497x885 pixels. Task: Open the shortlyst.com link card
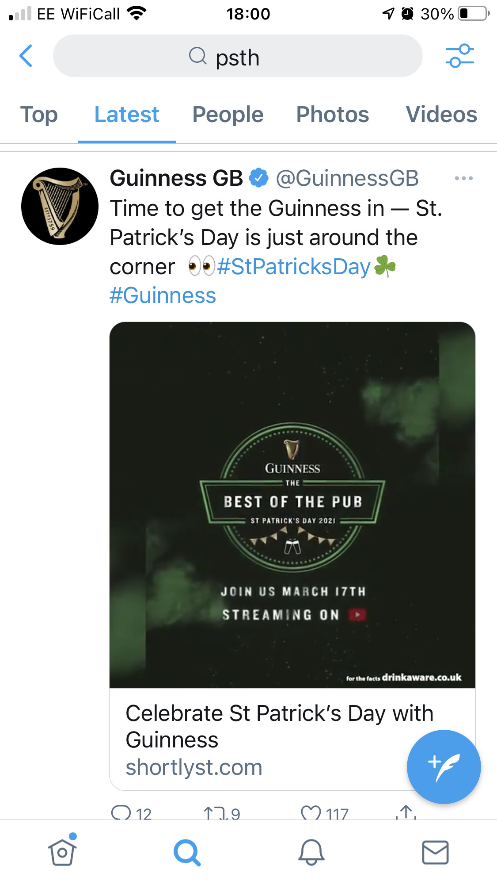292,739
